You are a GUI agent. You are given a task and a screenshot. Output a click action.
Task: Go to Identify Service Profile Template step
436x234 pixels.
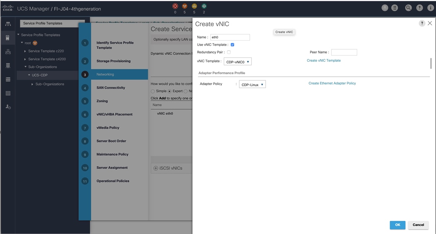115,45
